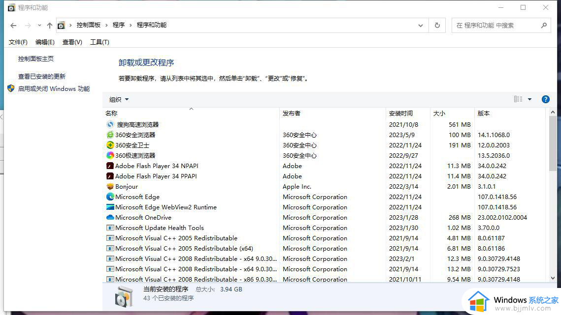
Task: Expand the chevron after 程序 breadcrumb
Action: click(x=131, y=25)
